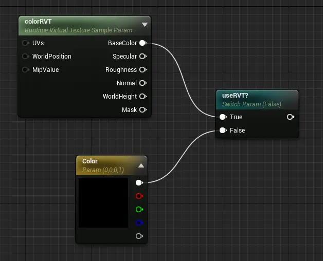323x261 pixels.
Task: Click the True label on useRVT?
Action: tap(236, 117)
